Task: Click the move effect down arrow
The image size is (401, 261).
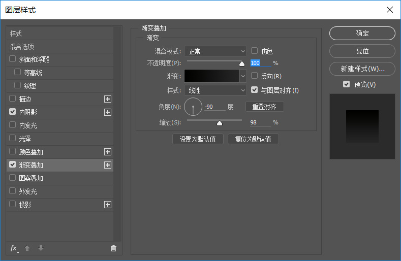Action: [x=41, y=248]
